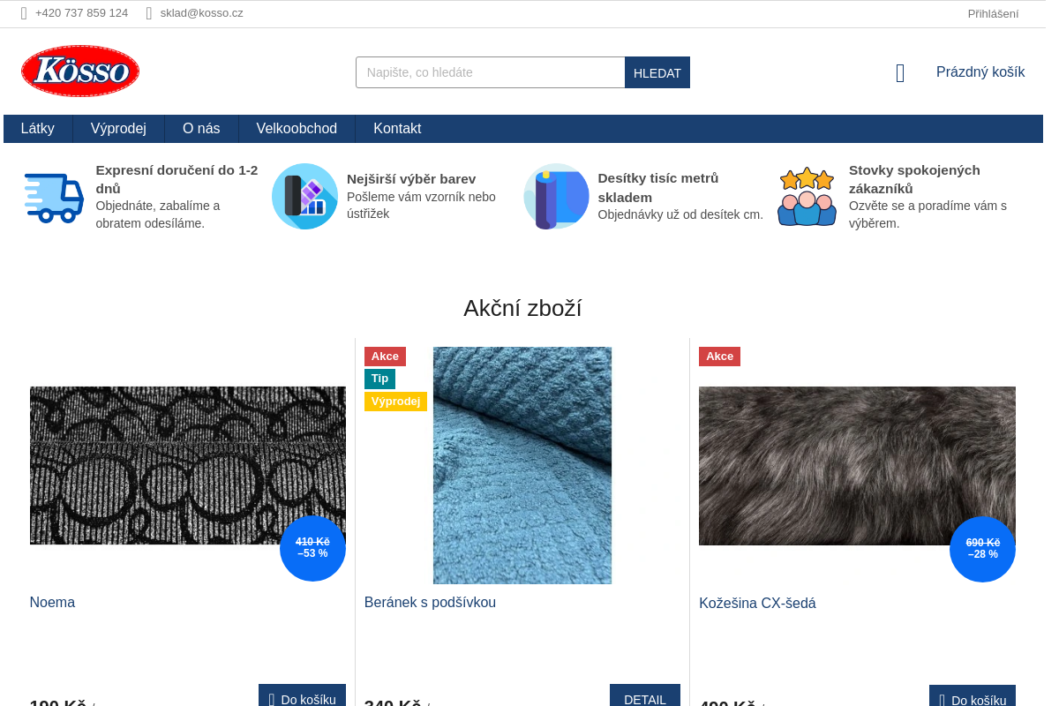The image size is (1059, 706).
Task: Go to the O nás page
Action: point(201,129)
